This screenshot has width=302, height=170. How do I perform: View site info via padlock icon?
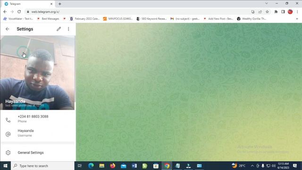click(x=28, y=12)
